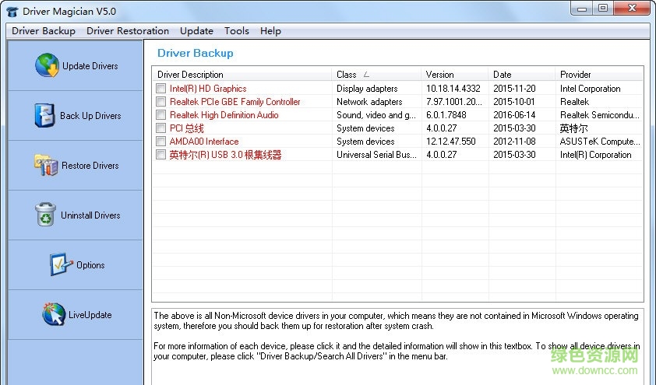The height and width of the screenshot is (385, 656).
Task: Click the Restore Drivers folder icon
Action: coord(46,165)
